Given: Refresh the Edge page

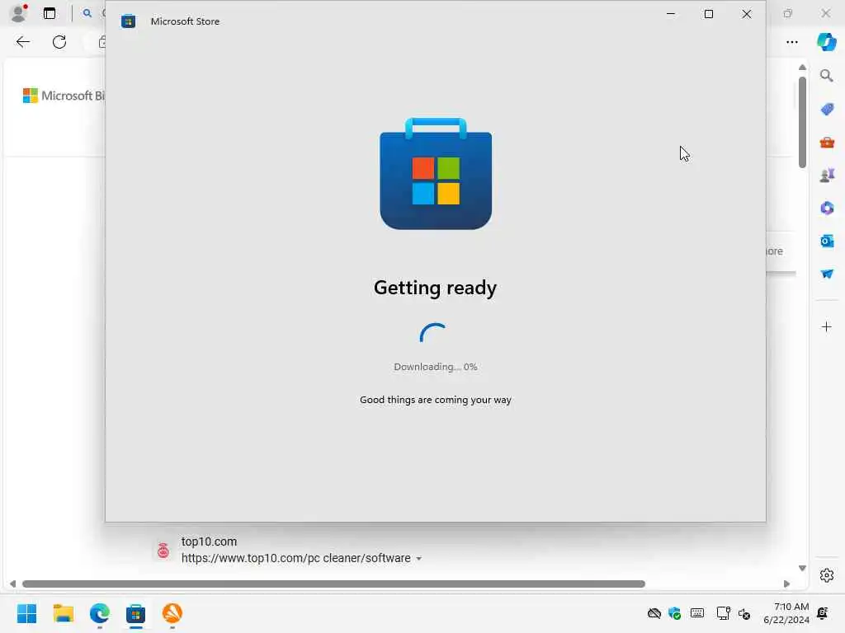Looking at the screenshot, I should pyautogui.click(x=59, y=42).
